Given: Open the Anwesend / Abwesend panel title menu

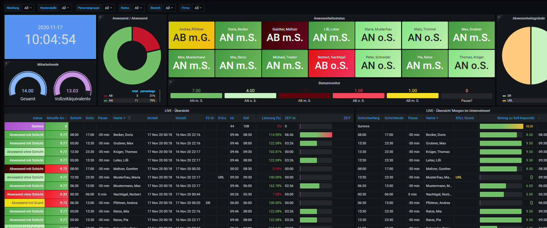Looking at the screenshot, I should pos(130,18).
